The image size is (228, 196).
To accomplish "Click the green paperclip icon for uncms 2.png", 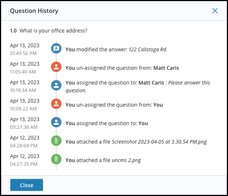I will click(x=56, y=159).
